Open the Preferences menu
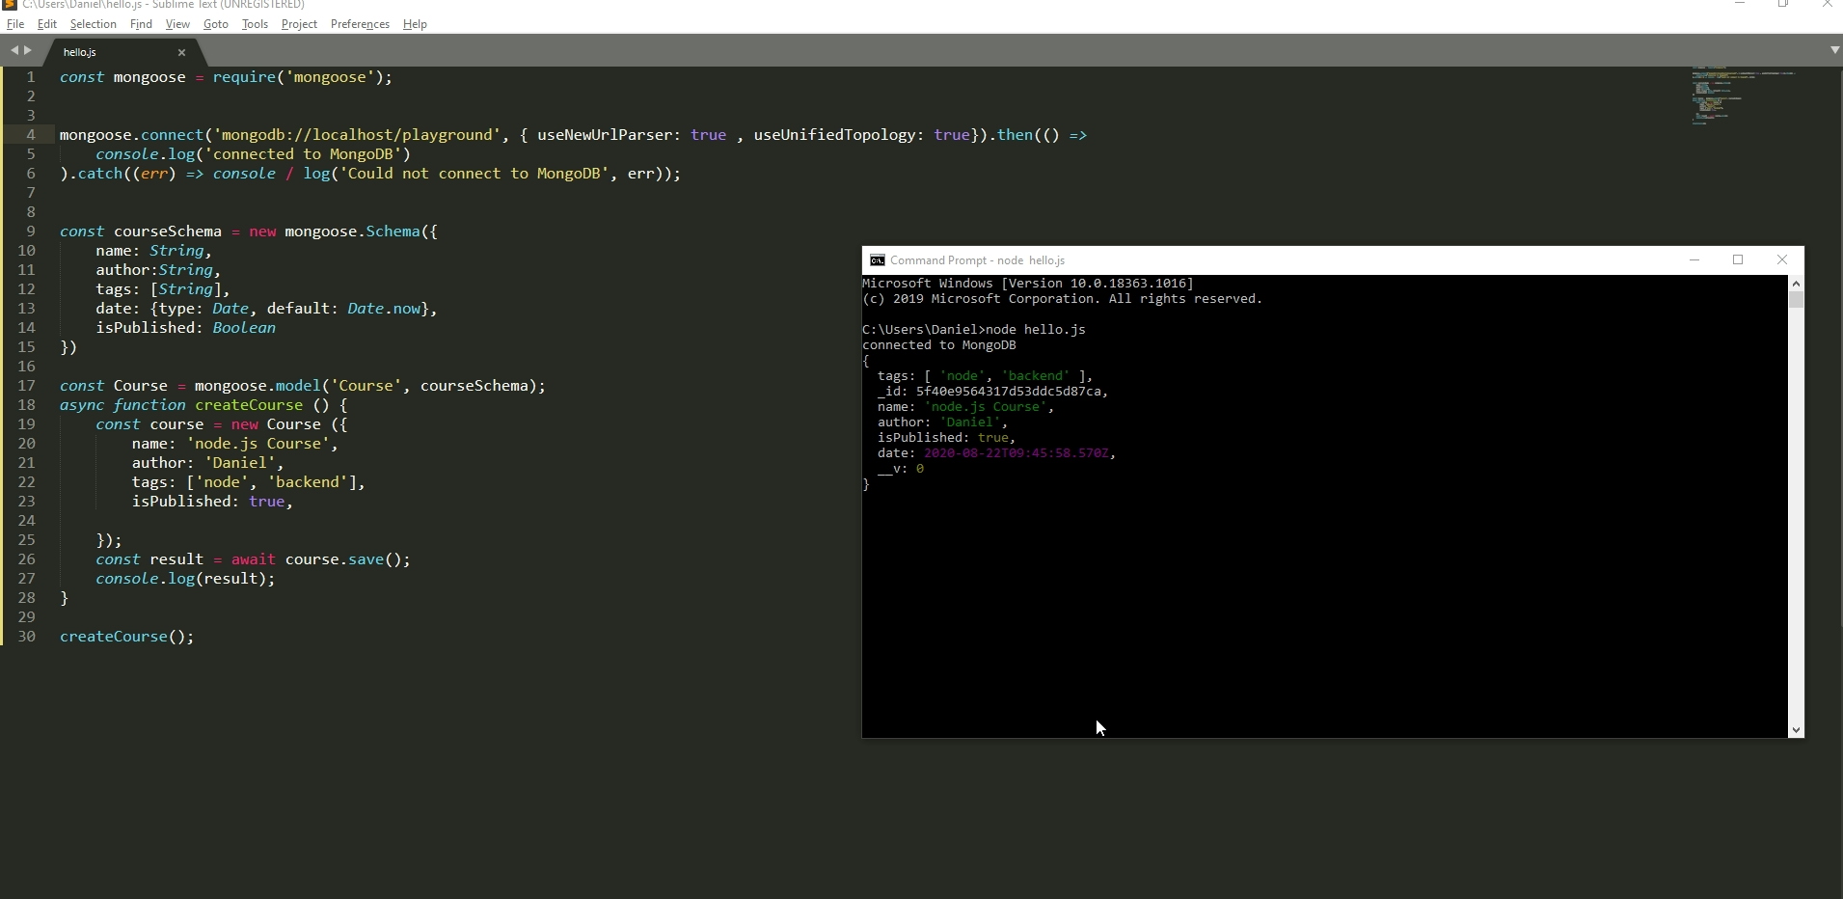 pos(360,24)
